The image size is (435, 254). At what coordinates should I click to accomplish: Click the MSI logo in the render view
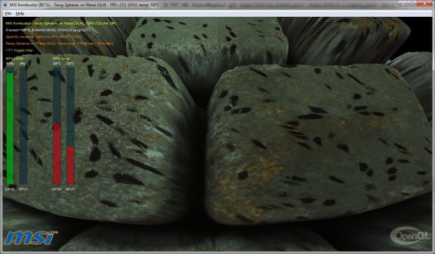point(31,238)
